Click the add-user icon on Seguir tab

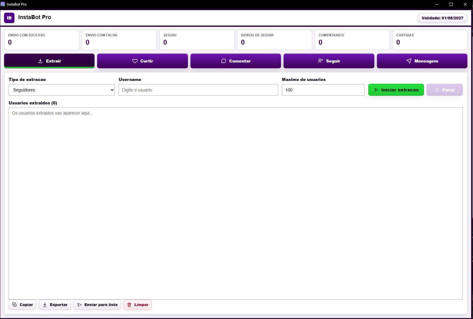320,61
